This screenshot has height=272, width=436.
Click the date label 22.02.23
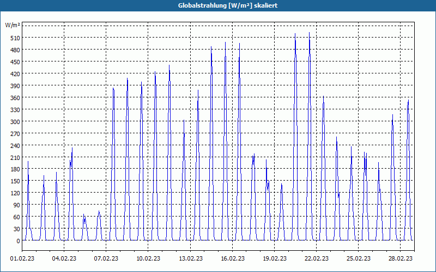click(317, 258)
